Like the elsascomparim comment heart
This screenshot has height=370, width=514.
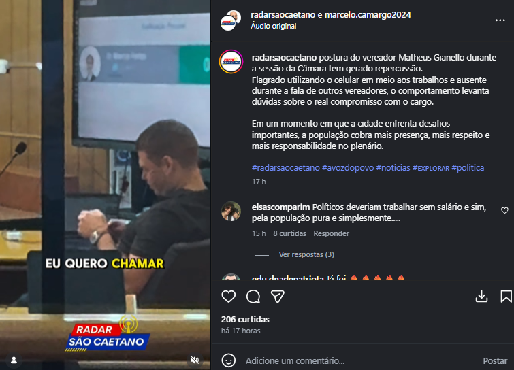click(x=504, y=211)
